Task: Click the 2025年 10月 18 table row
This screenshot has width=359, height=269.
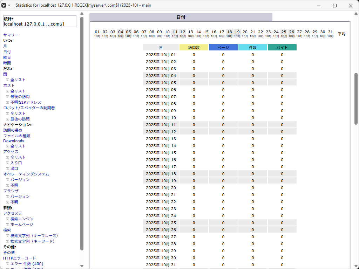Action: pyautogui.click(x=161, y=174)
